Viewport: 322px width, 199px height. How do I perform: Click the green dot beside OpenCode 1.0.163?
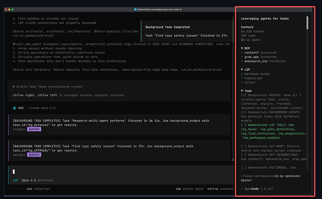tap(242, 189)
